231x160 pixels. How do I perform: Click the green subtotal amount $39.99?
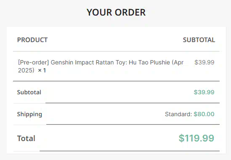[204, 92]
